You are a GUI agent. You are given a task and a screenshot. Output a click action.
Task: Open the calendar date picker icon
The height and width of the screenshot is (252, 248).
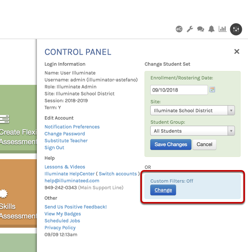[212, 90]
